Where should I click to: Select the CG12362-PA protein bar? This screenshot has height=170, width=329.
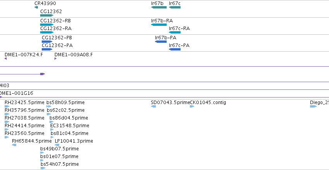(x=47, y=49)
